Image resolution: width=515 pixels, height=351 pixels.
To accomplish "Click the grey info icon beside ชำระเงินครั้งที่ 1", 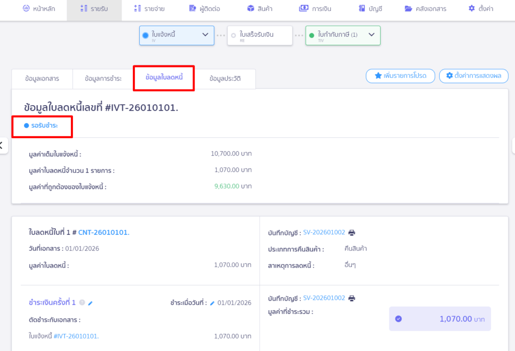I will pos(82,303).
